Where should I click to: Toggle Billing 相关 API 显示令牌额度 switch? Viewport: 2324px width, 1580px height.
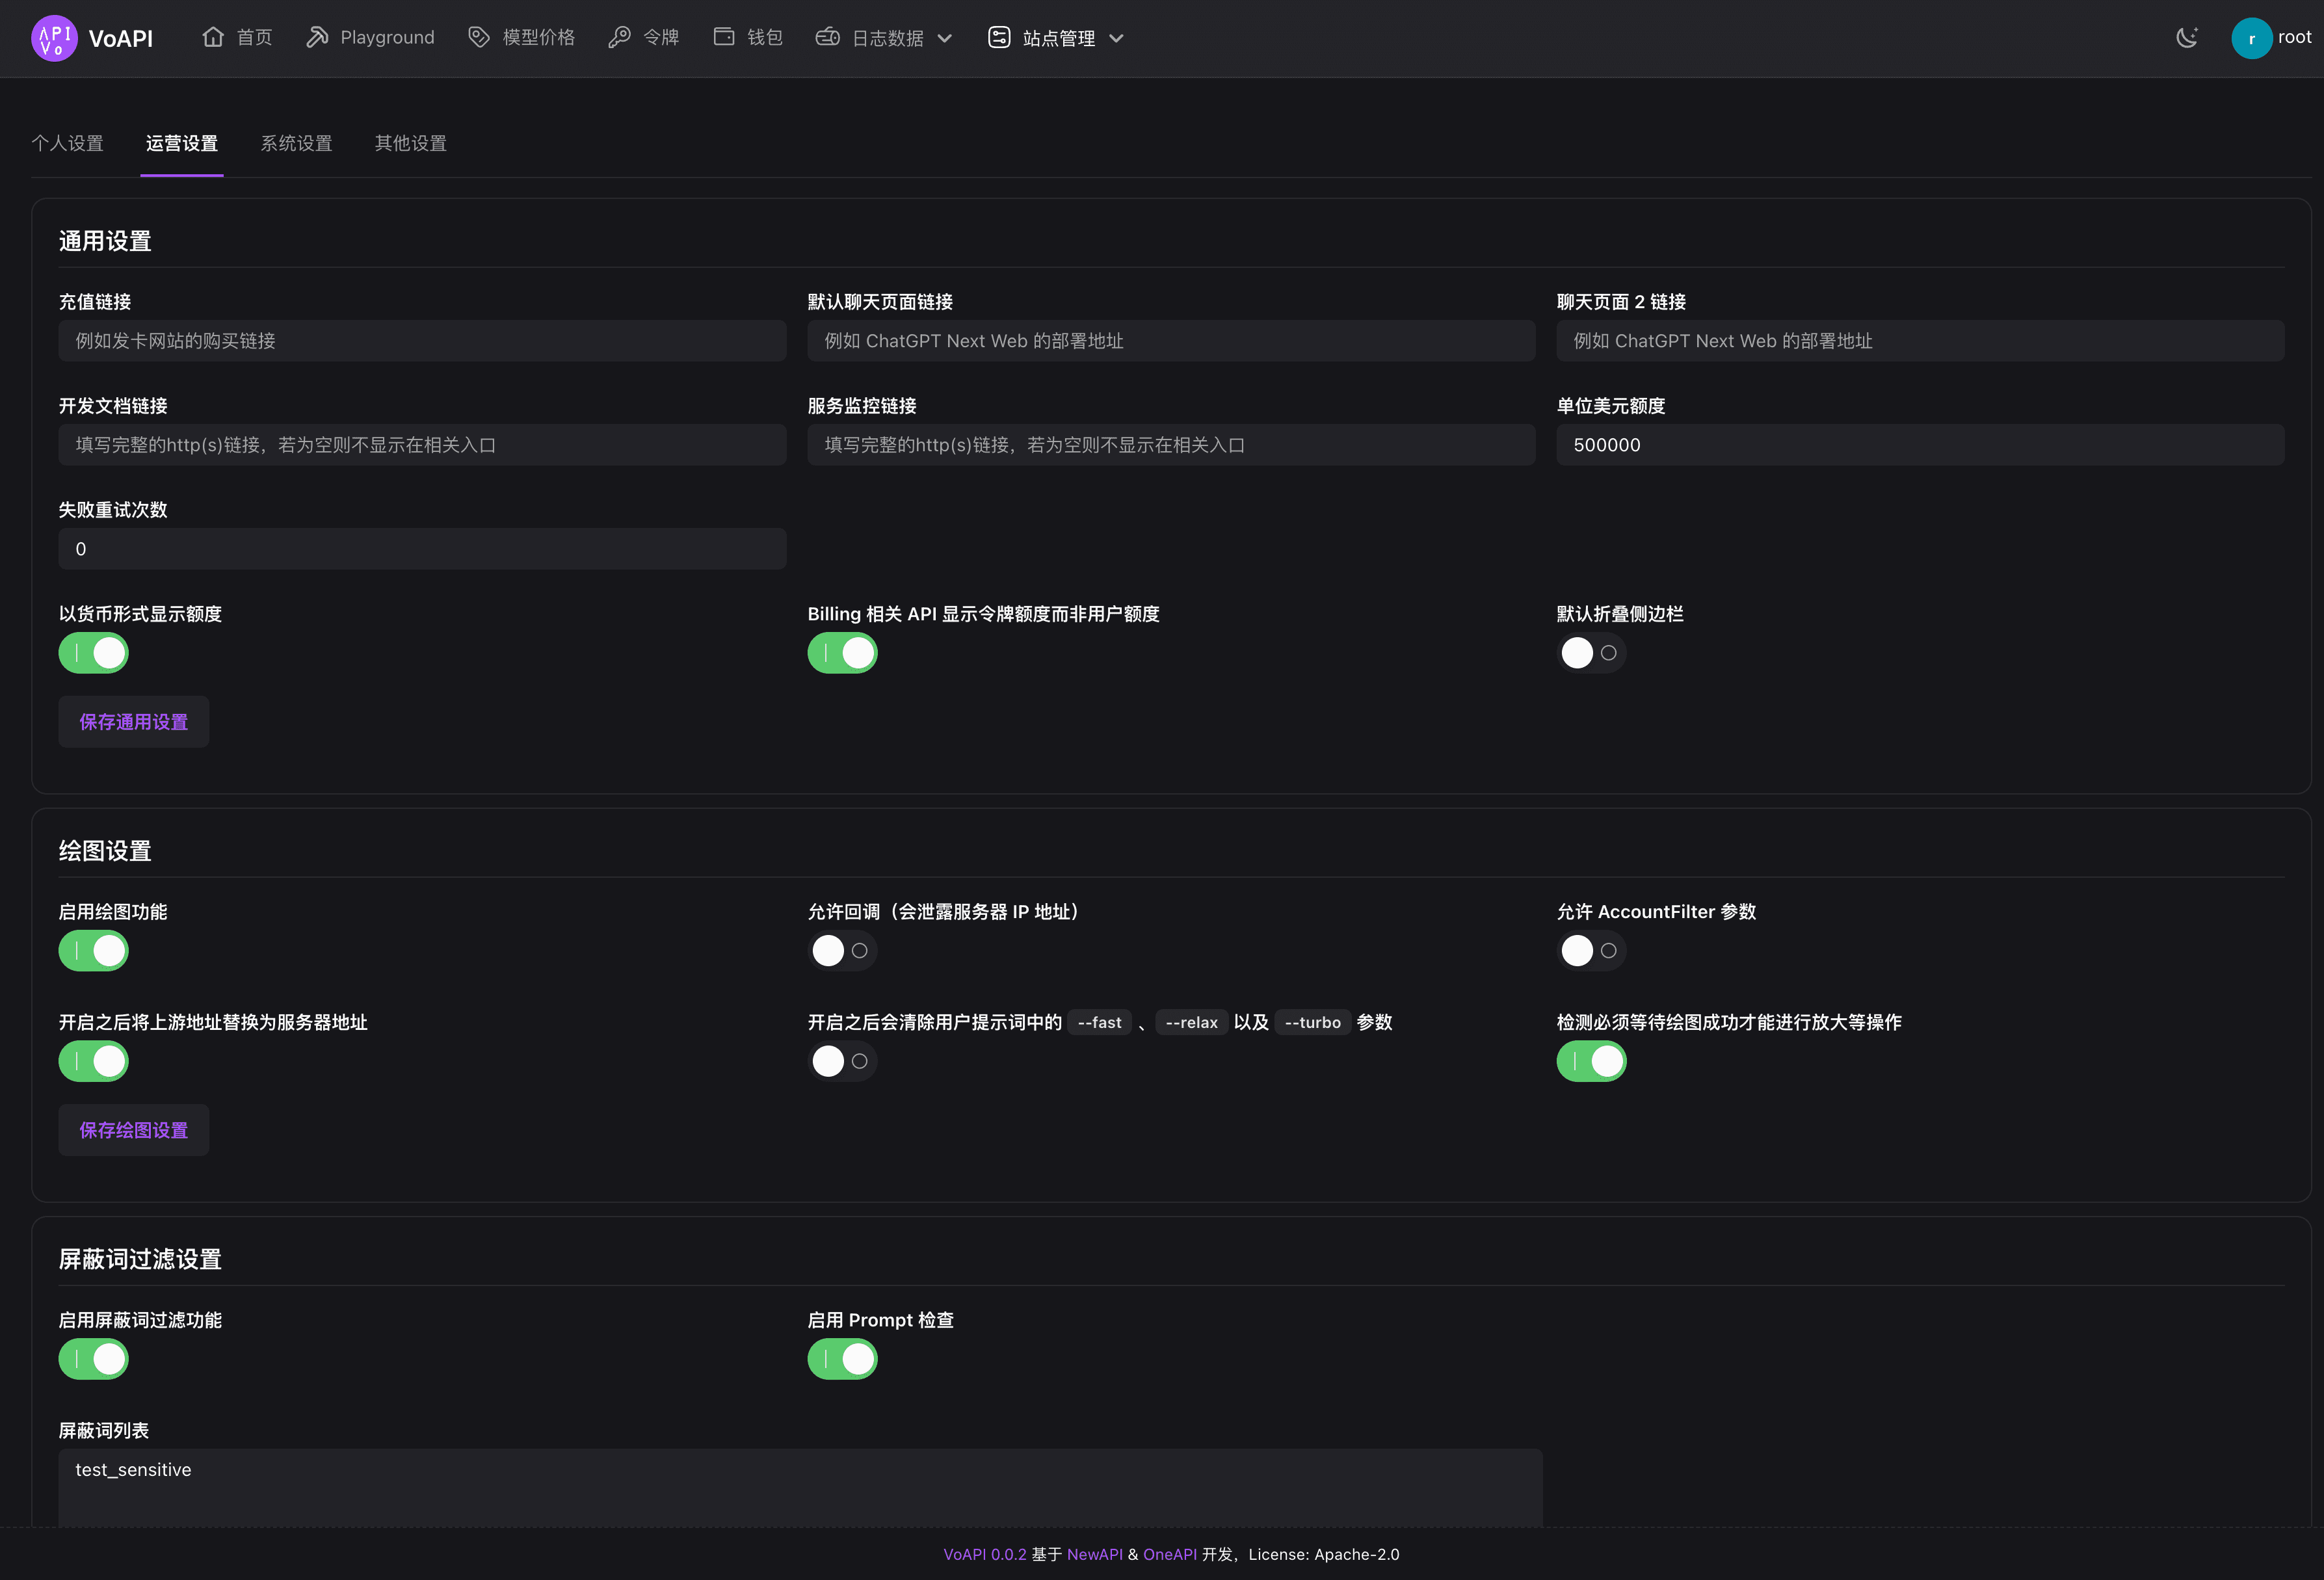843,653
